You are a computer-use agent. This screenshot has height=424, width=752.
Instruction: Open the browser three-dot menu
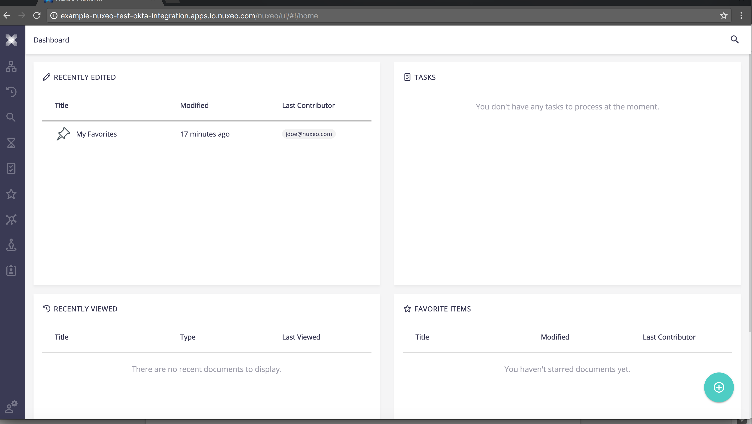point(741,16)
